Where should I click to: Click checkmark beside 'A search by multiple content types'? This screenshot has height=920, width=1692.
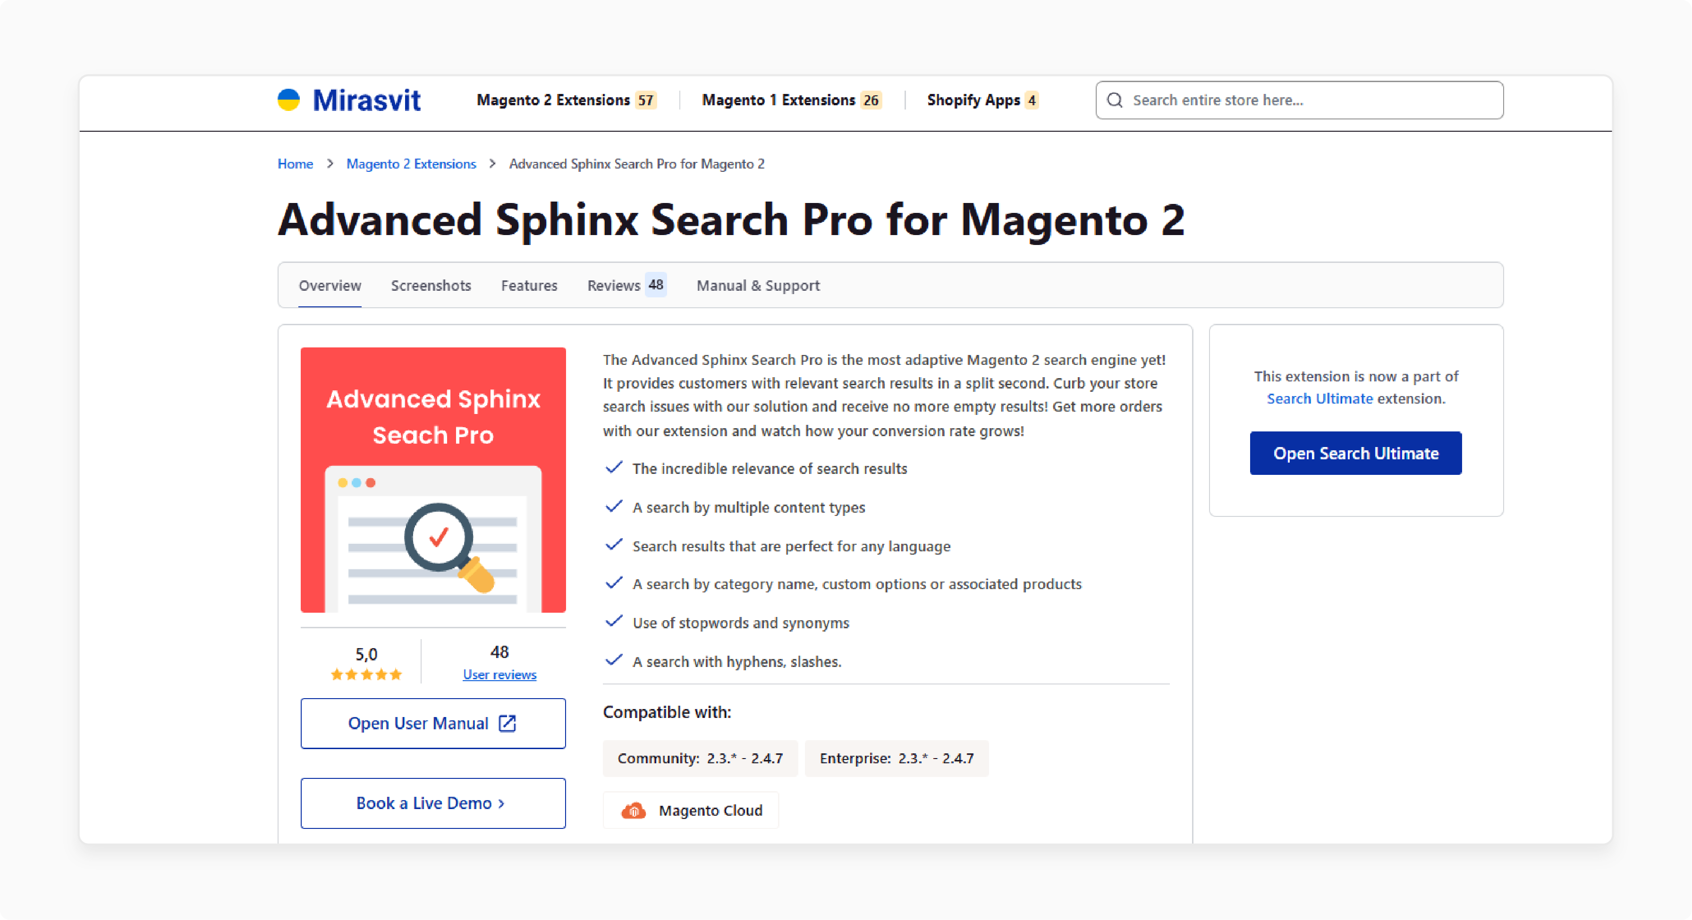613,506
